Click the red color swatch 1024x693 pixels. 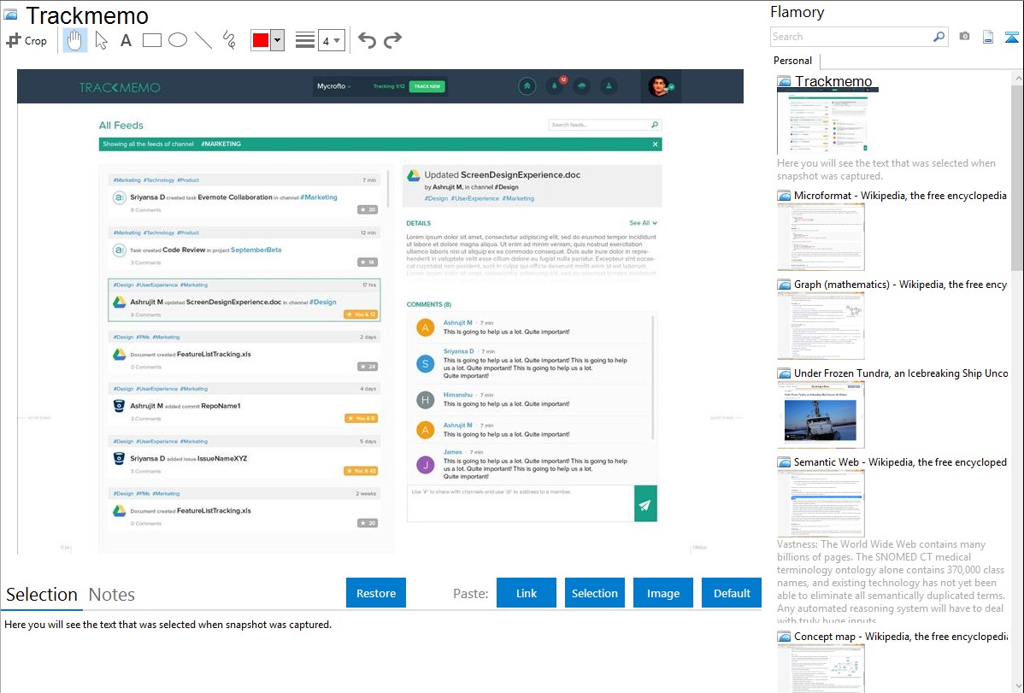(x=261, y=40)
